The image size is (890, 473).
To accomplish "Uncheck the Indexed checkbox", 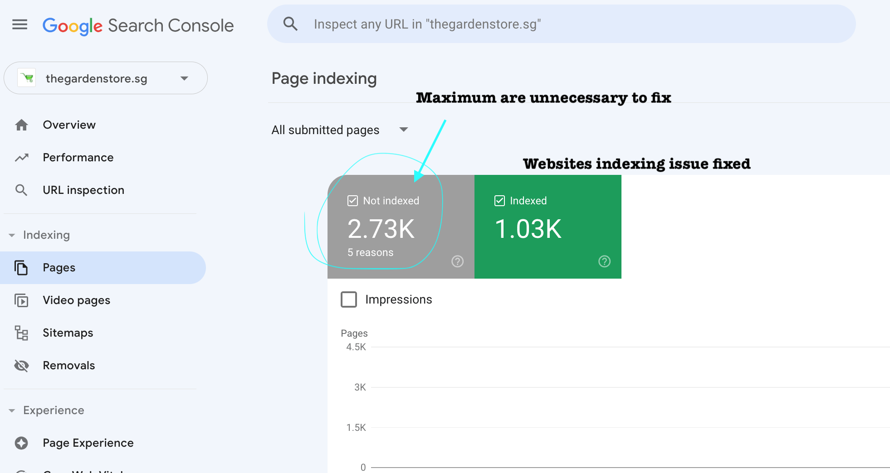I will (x=499, y=201).
